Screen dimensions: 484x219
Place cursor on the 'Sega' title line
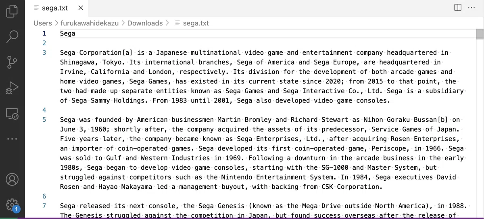tap(68, 33)
